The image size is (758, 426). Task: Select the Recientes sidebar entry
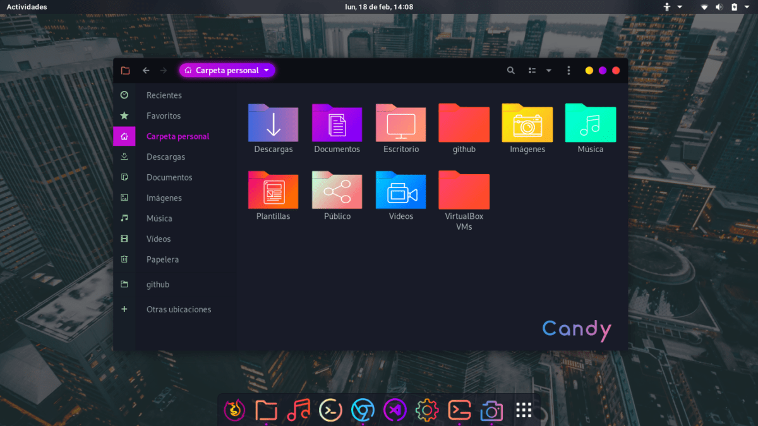point(164,95)
